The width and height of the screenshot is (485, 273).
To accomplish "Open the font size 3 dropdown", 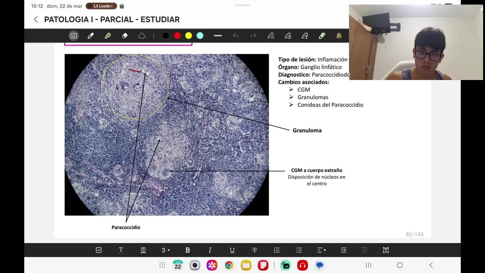I will pos(166,250).
